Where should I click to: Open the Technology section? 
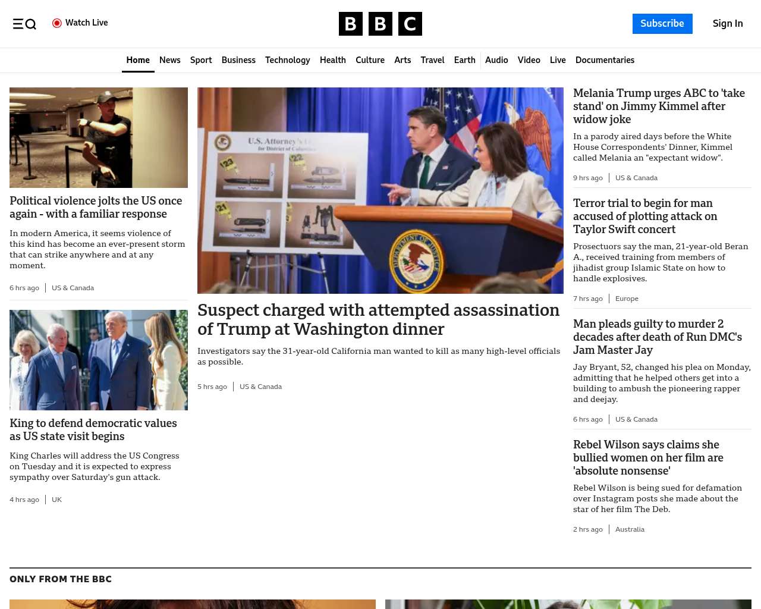pos(287,60)
